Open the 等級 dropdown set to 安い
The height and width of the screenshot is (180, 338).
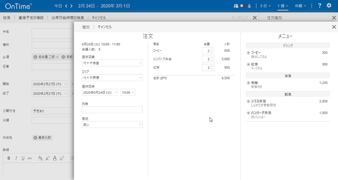point(112,125)
